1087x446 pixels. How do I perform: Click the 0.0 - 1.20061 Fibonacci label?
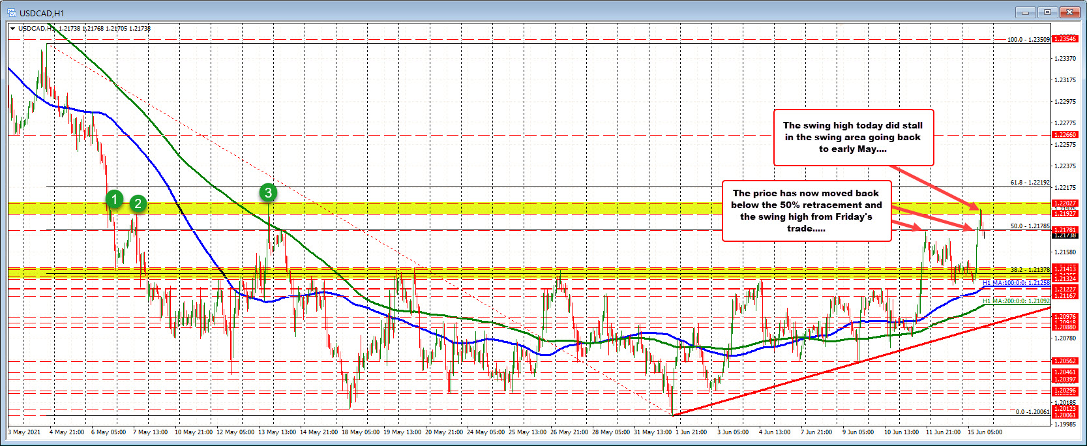point(1032,412)
